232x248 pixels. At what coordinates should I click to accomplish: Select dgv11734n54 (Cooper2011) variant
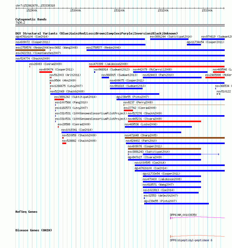click(194, 45)
